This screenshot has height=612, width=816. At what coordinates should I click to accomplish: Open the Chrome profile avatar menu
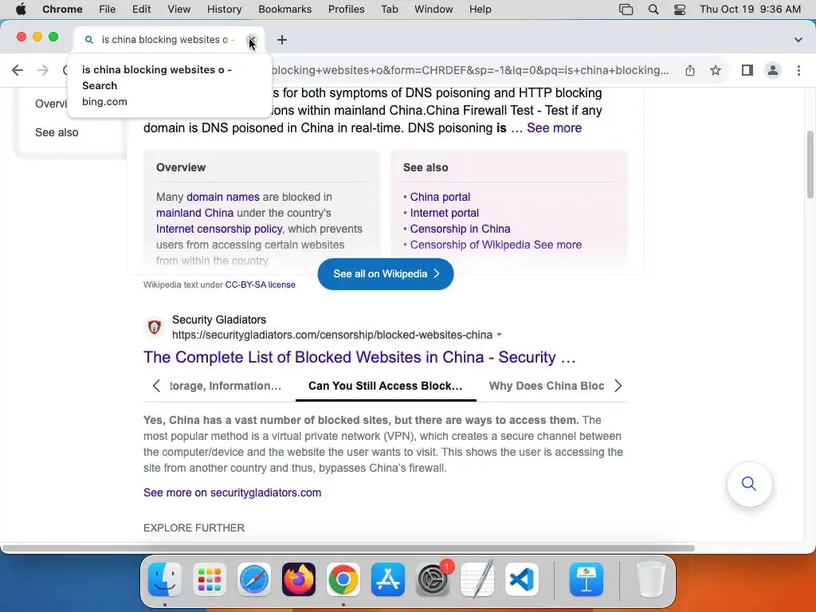(773, 70)
